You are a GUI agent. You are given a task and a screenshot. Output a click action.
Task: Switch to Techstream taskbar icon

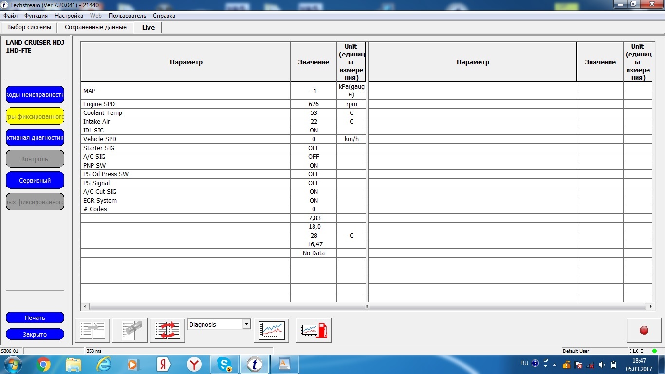coord(255,364)
